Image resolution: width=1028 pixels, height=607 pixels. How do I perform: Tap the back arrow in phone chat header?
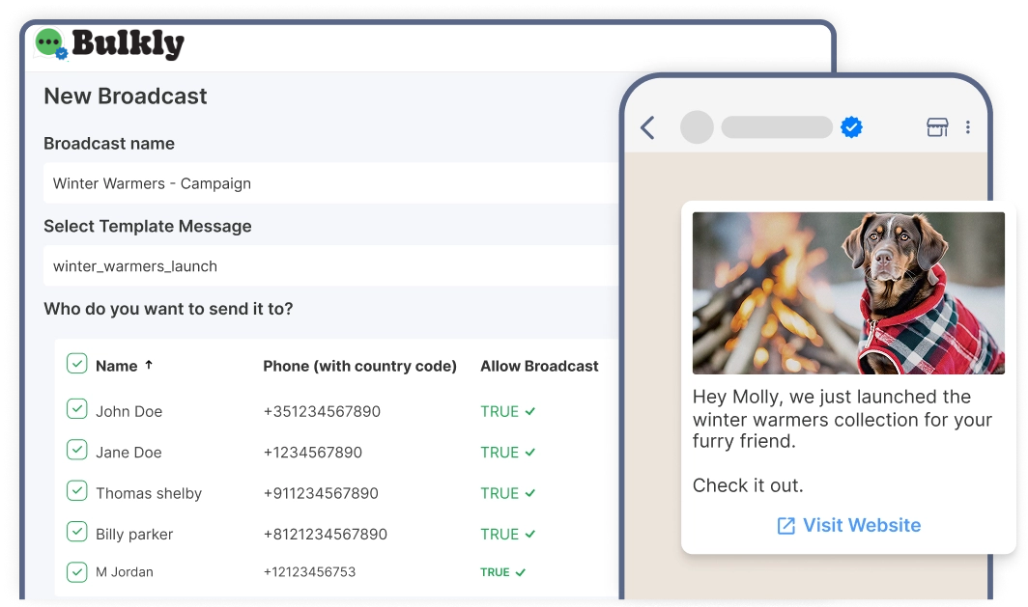coord(647,127)
